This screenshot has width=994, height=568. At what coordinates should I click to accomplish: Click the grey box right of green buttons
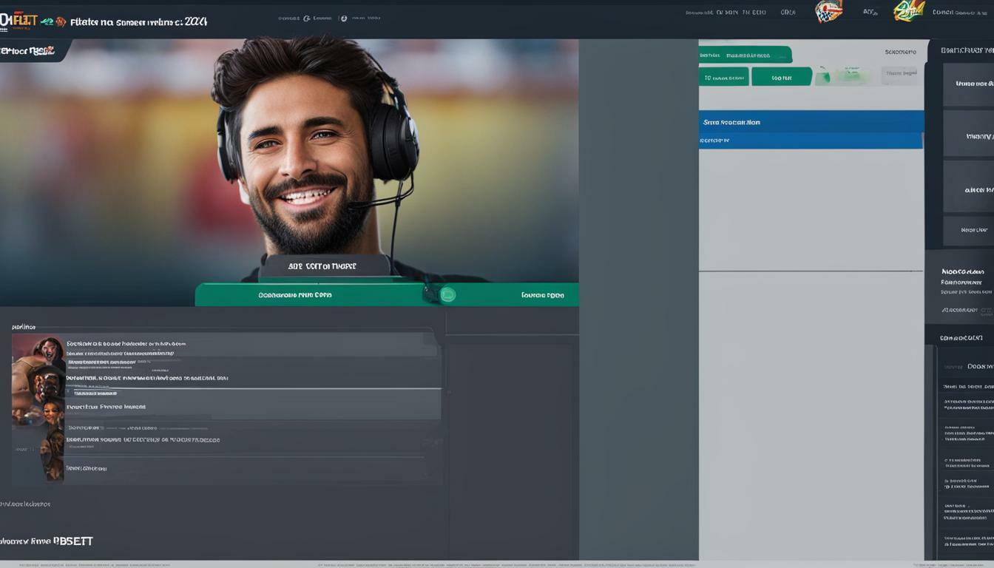pyautogui.click(x=899, y=74)
